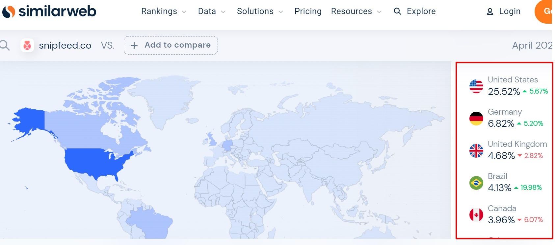The width and height of the screenshot is (555, 245).
Task: Select the United Kingdom country name
Action: click(x=517, y=144)
